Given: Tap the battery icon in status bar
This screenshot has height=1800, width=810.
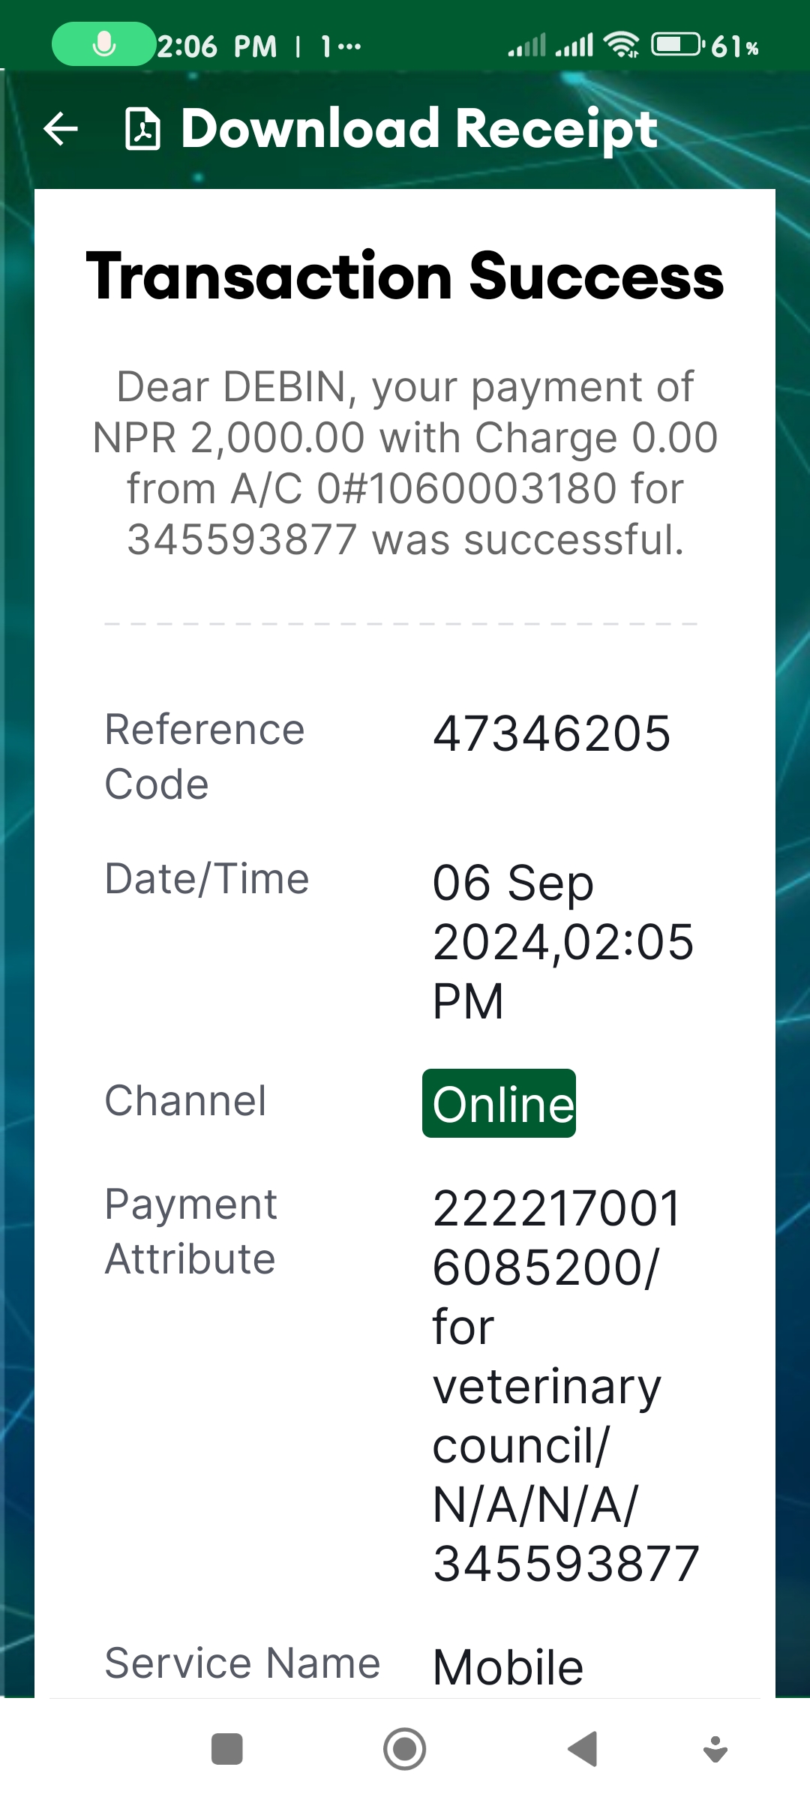Looking at the screenshot, I should point(677,45).
